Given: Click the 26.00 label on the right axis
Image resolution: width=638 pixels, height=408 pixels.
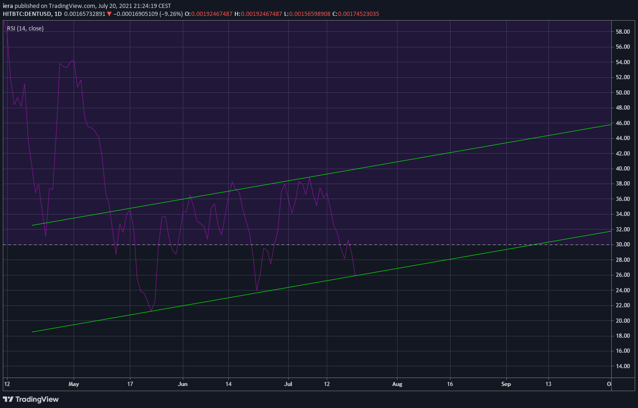Looking at the screenshot, I should [623, 275].
